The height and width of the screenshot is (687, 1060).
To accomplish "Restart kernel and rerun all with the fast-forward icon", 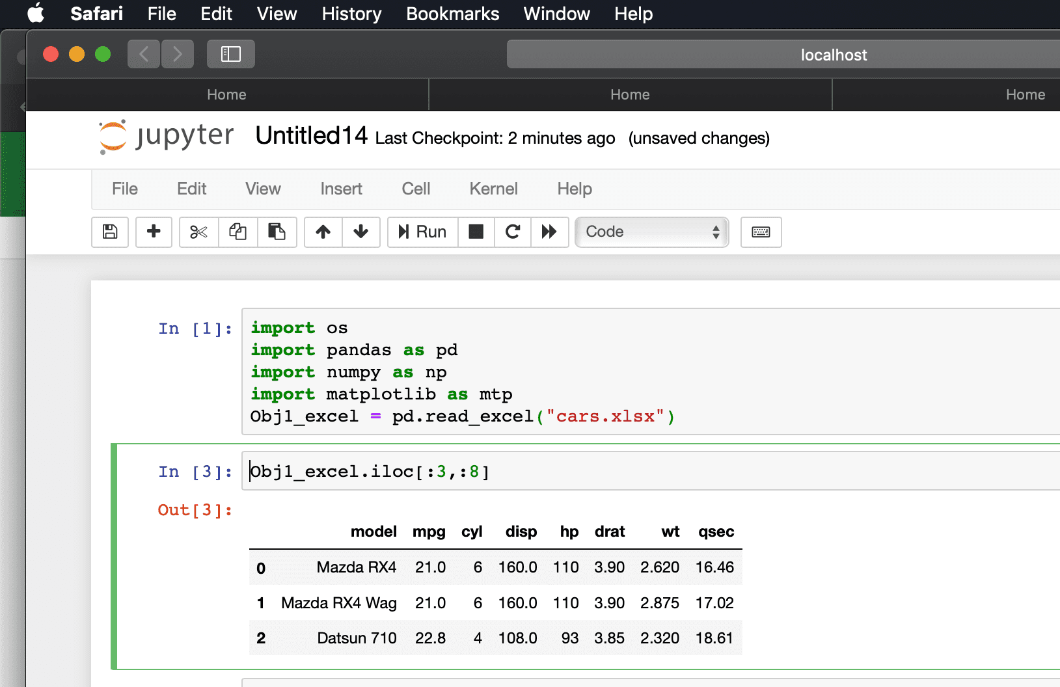I will pyautogui.click(x=549, y=232).
